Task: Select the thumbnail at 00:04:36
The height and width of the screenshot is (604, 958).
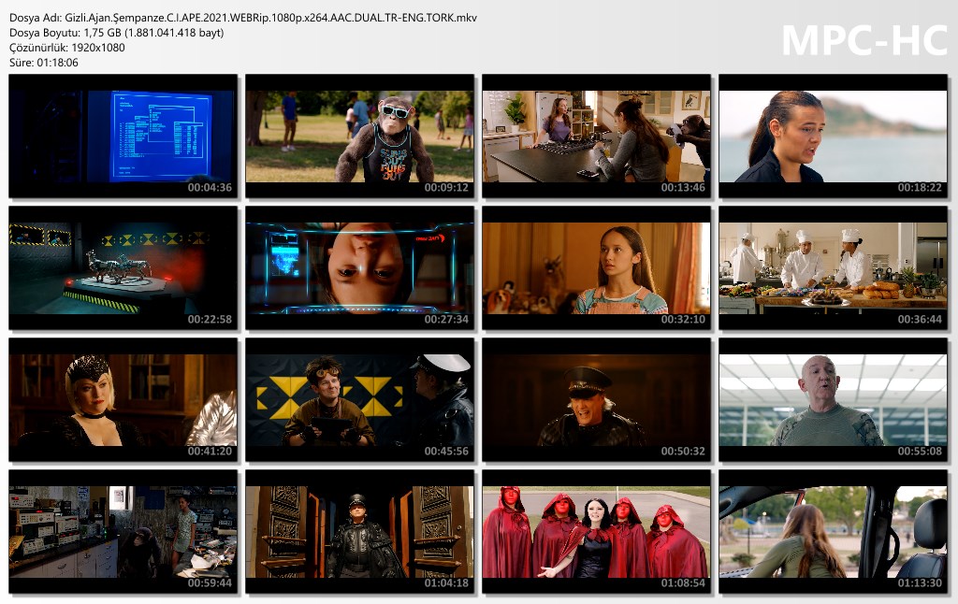Action: 123,137
